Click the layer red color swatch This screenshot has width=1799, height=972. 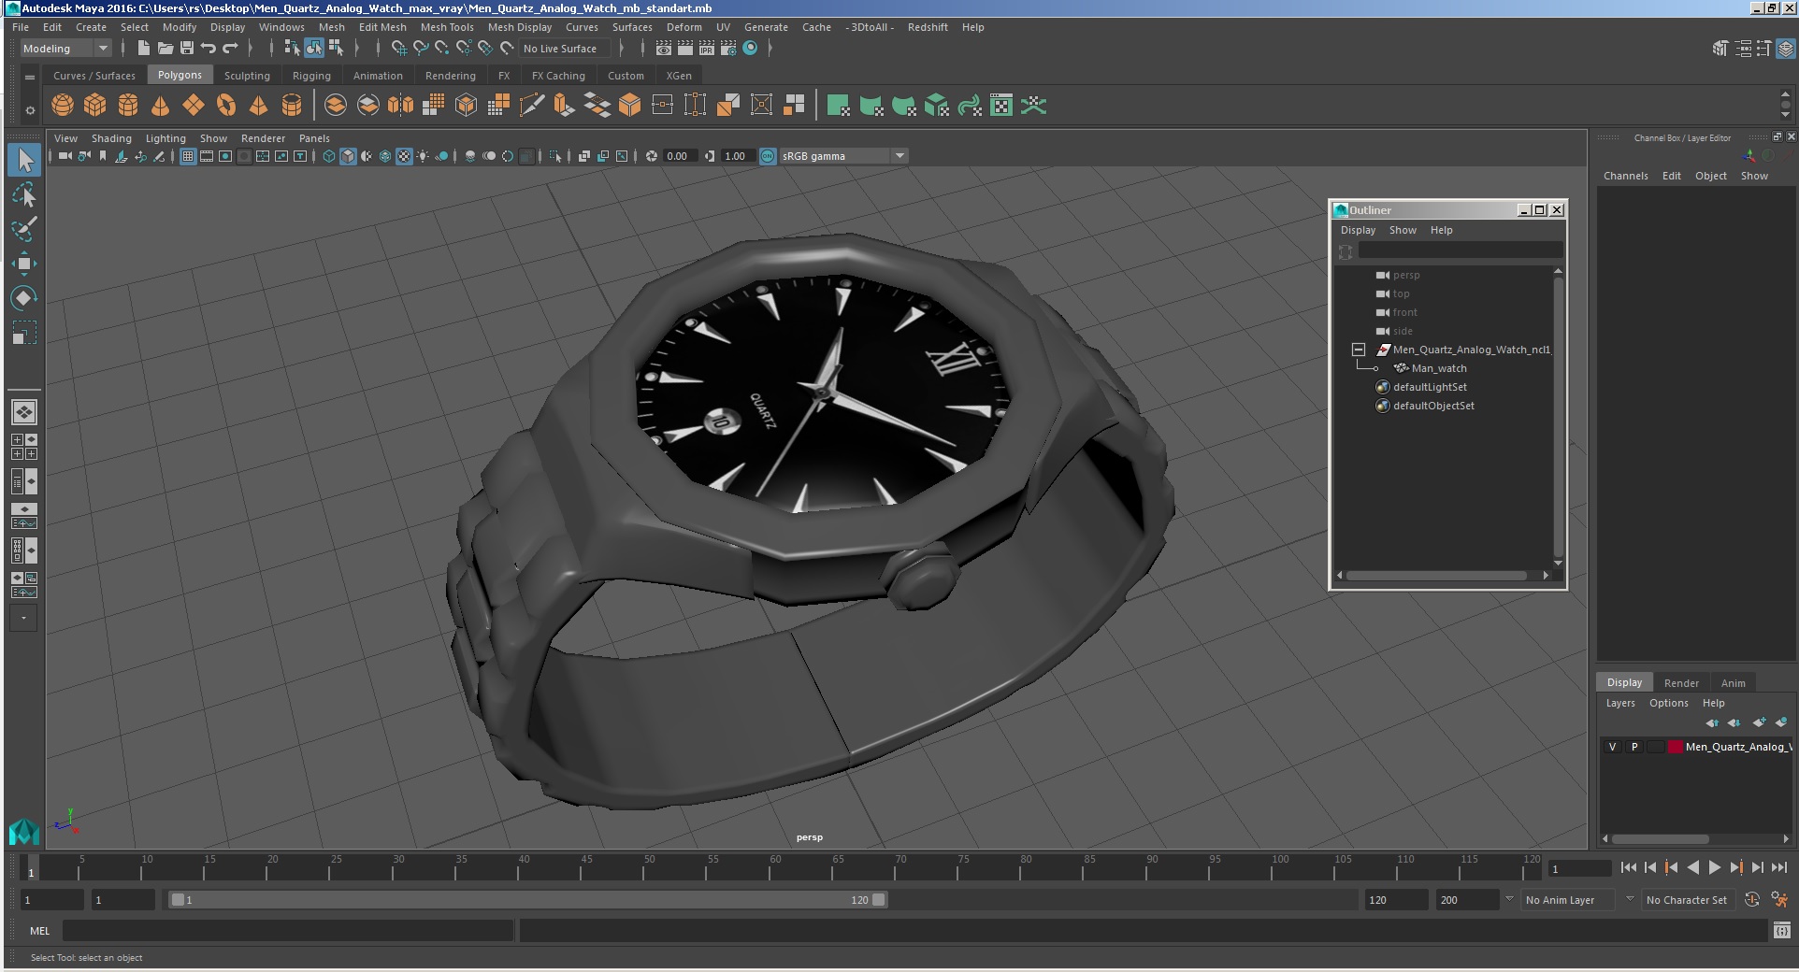pyautogui.click(x=1676, y=747)
